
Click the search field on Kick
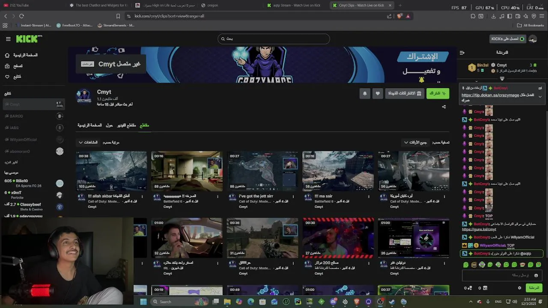click(274, 39)
